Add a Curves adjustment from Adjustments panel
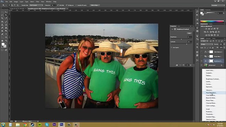The width and height of the screenshot is (226, 127). (212, 29)
